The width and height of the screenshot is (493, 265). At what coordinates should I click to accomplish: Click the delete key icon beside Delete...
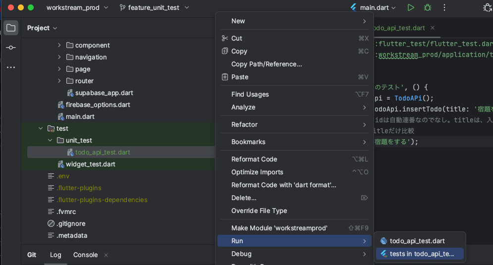(364, 198)
